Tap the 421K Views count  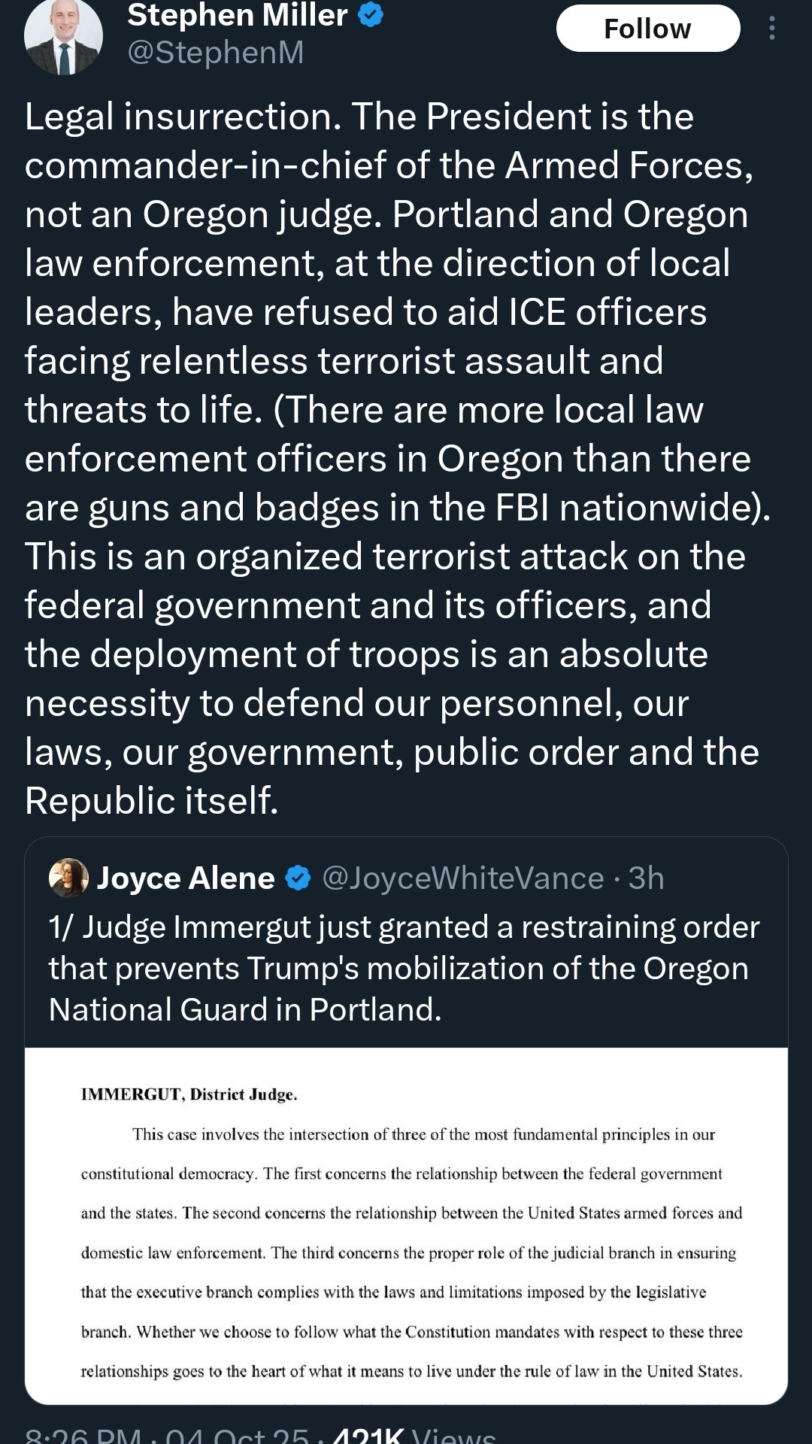(414, 1435)
